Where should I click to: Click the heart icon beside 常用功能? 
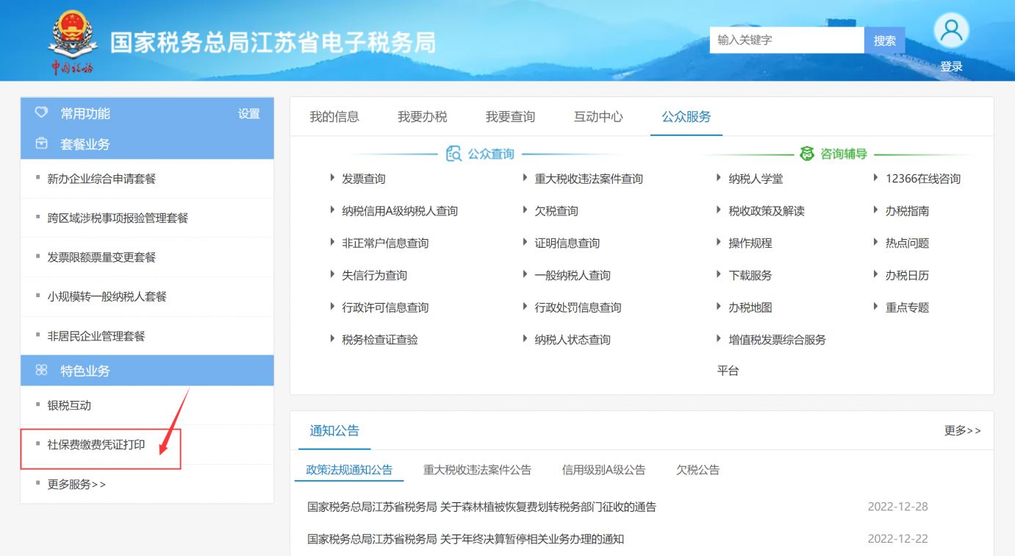pyautogui.click(x=41, y=113)
